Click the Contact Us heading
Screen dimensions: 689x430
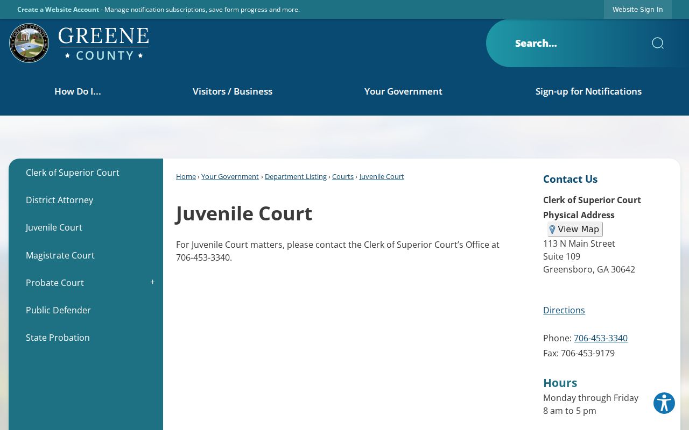[570, 179]
